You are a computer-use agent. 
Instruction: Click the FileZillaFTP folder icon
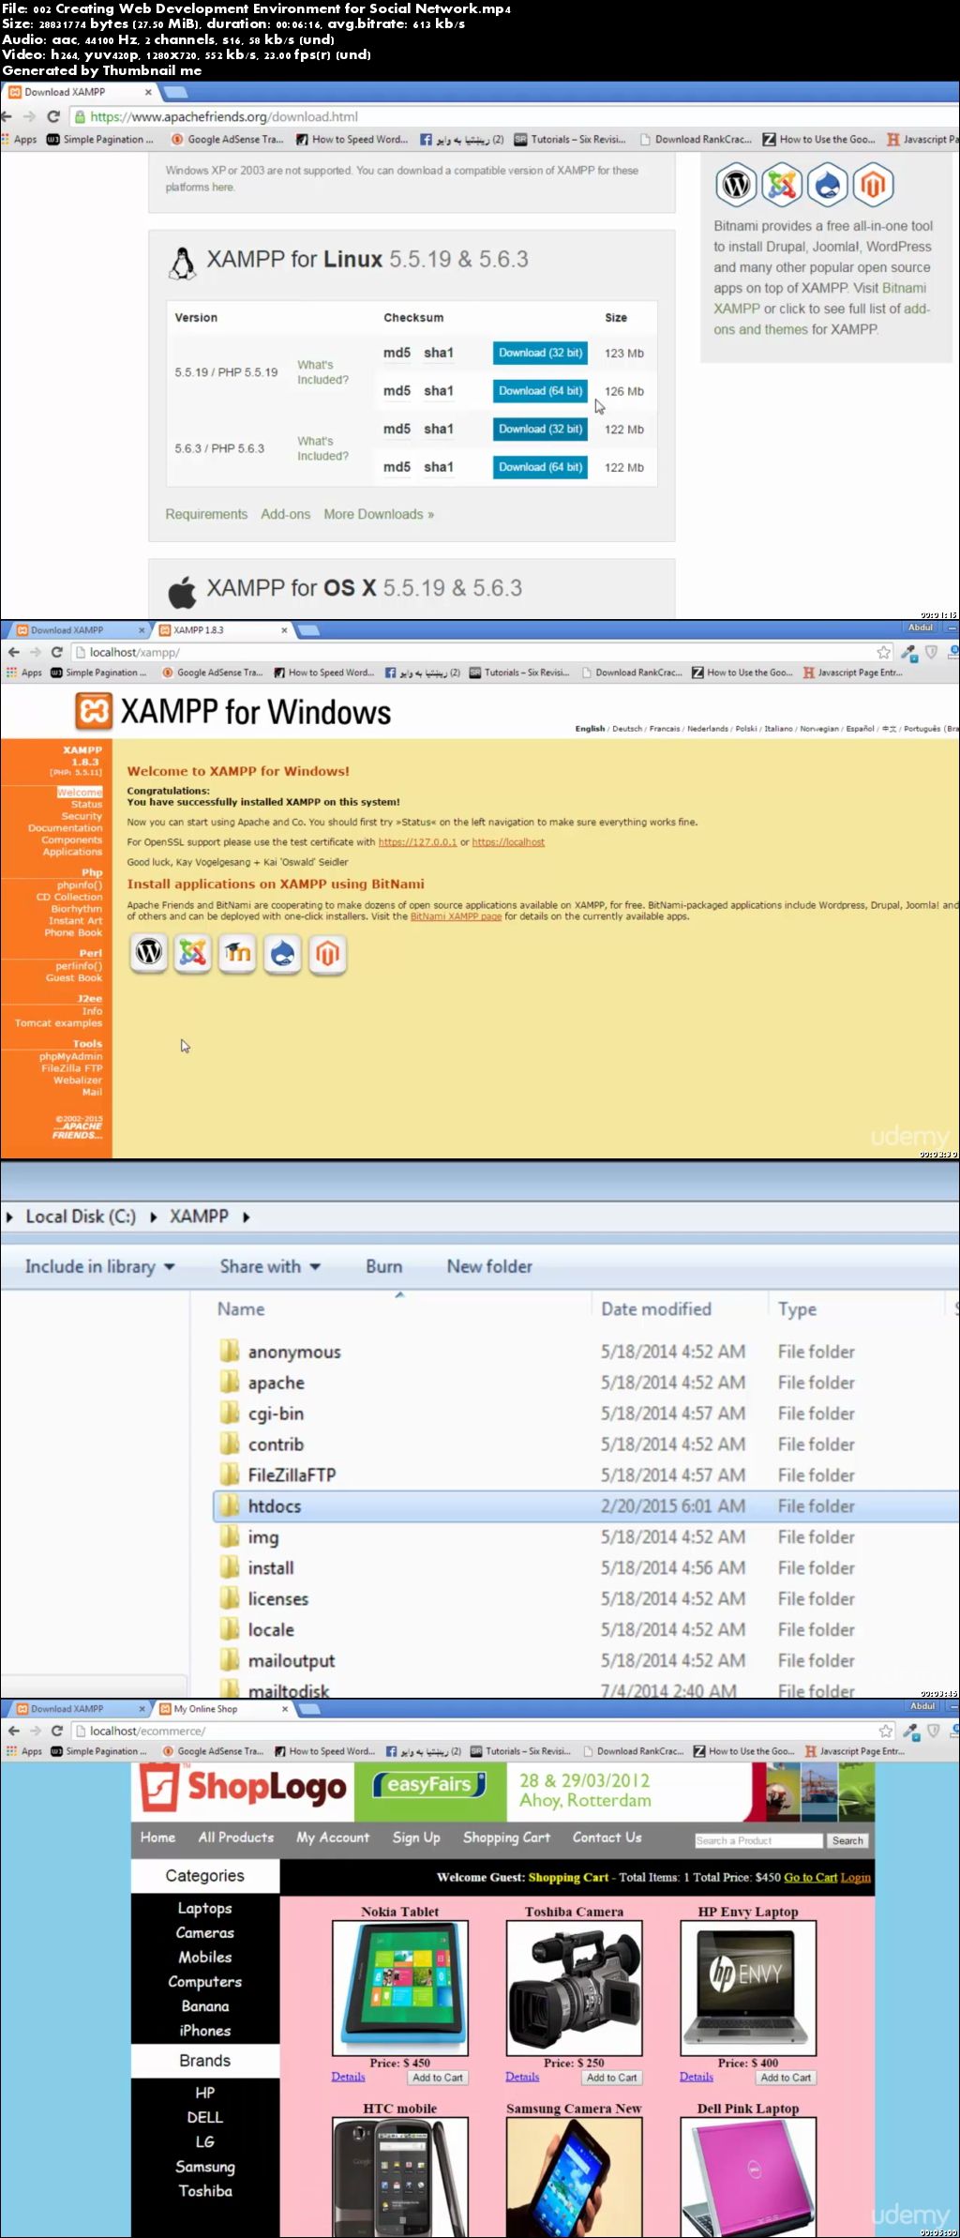pos(229,1474)
